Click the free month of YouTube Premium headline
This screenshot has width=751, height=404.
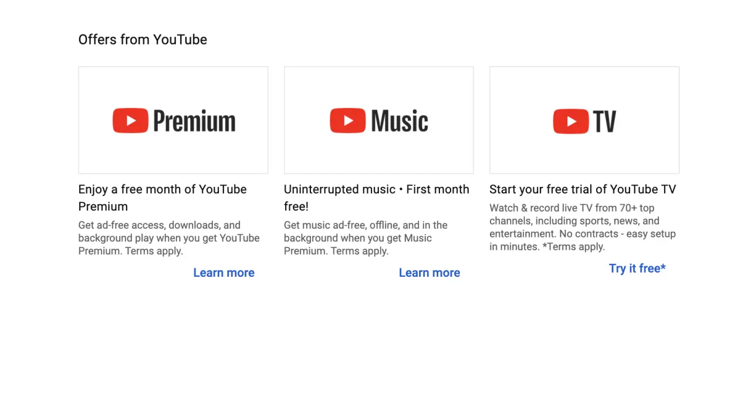[163, 198]
